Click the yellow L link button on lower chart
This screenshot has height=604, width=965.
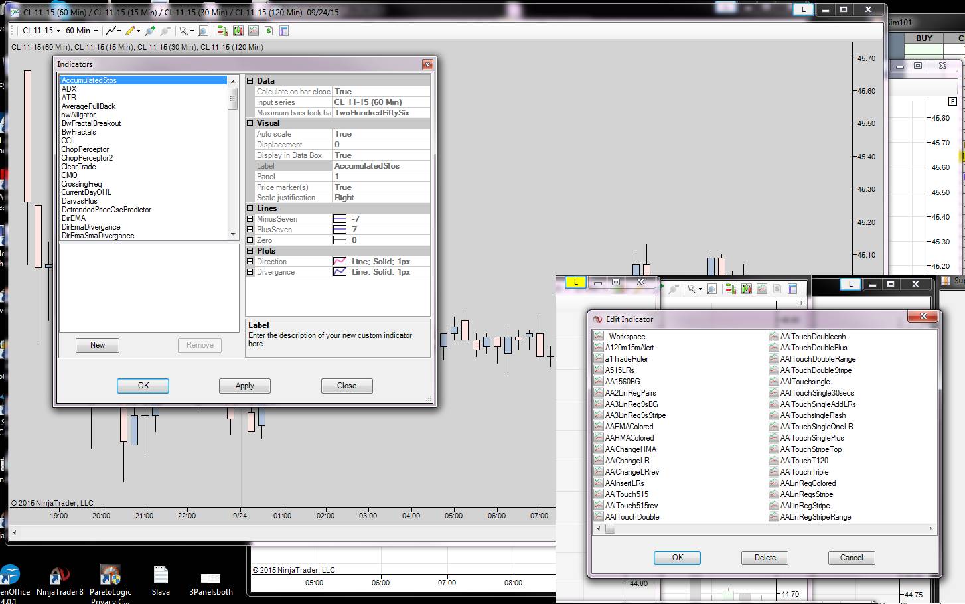click(576, 283)
